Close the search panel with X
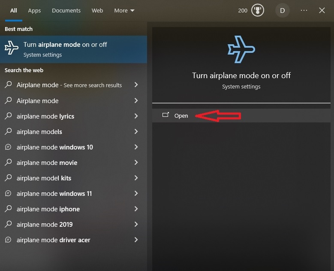Image resolution: width=334 pixels, height=271 pixels. pyautogui.click(x=322, y=10)
